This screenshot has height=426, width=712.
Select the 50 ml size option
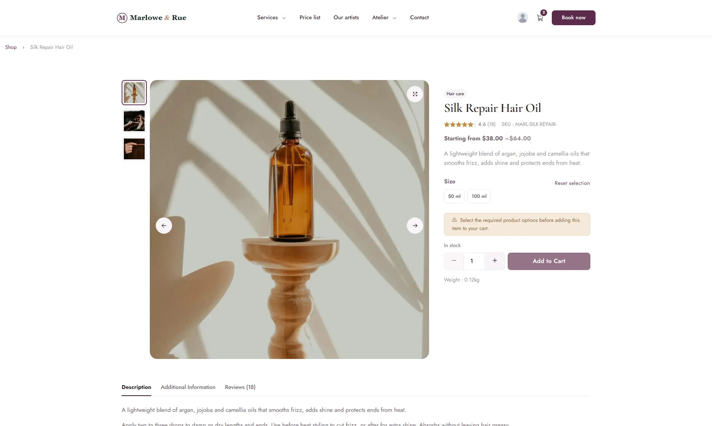454,196
